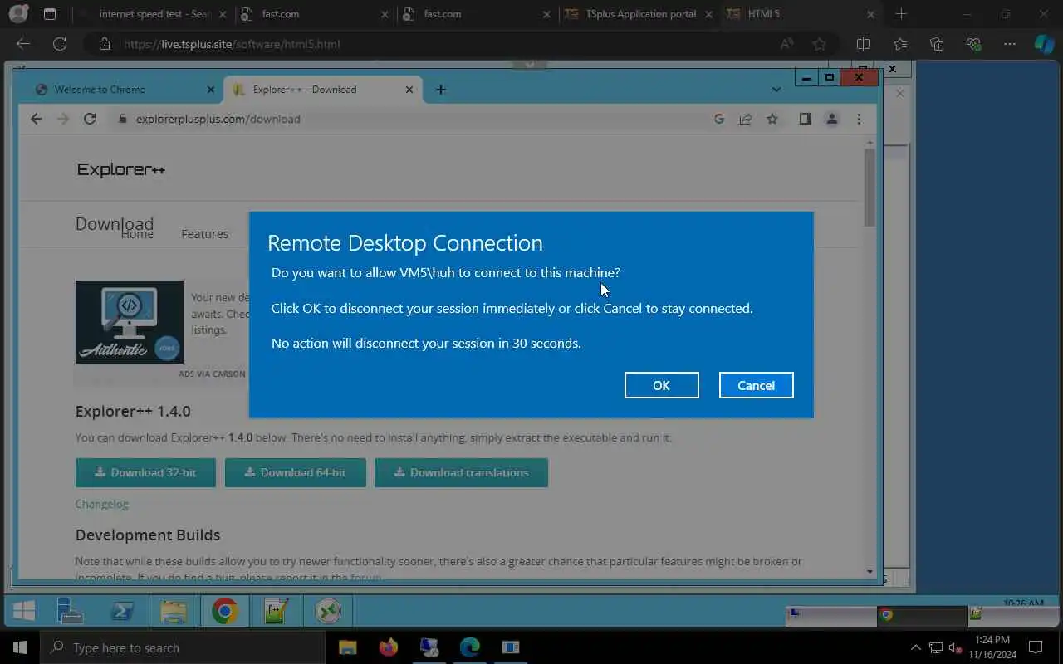Viewport: 1063px width, 664px height.
Task: Open Edge browser essentials icon
Action: 973,44
